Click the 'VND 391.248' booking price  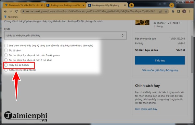(178, 39)
